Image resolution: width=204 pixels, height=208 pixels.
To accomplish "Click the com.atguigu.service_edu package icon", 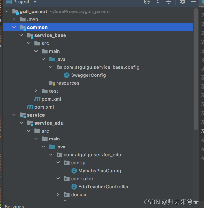I will click(59, 155).
